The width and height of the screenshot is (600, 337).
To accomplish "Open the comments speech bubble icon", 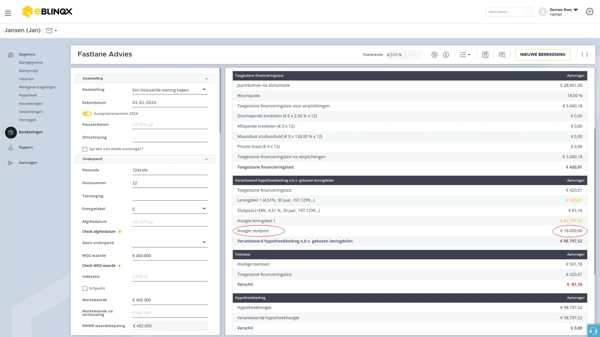I will 502,54.
